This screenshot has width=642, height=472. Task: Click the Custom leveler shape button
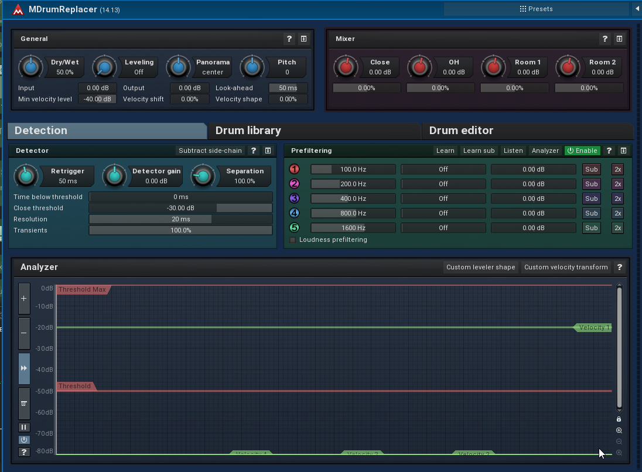(x=481, y=267)
